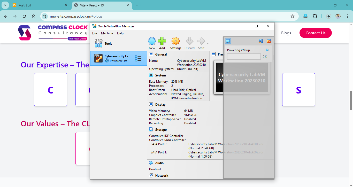The width and height of the screenshot is (353, 187).
Task: Click the '2048 MB' base memory value
Action: coord(177,82)
